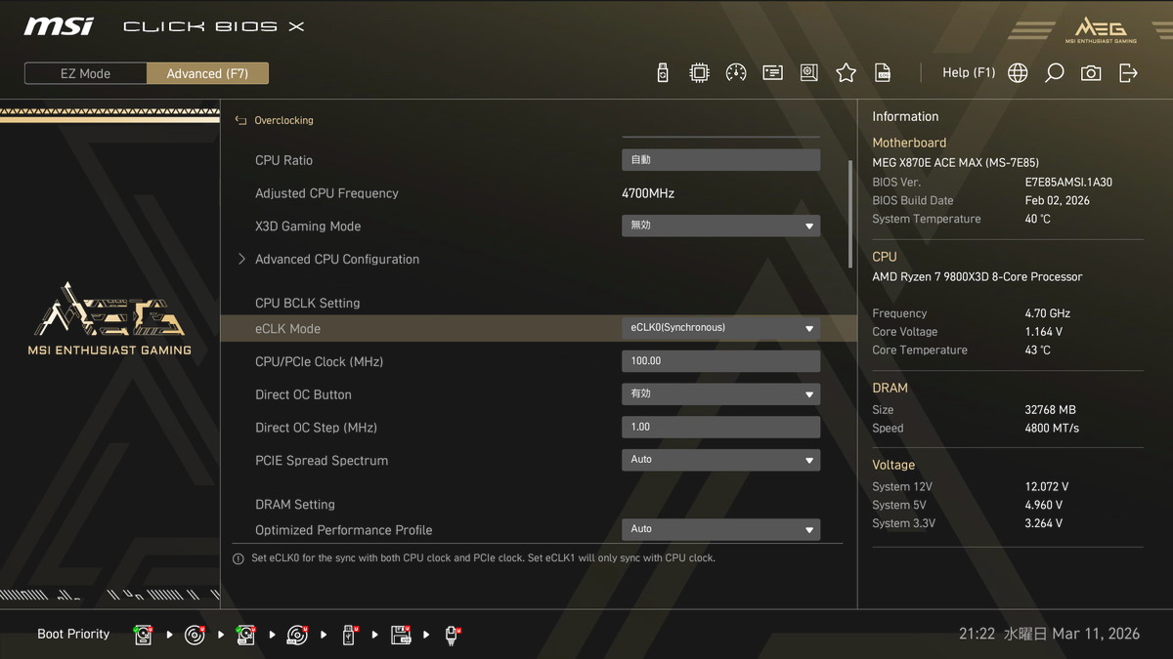Open the Direct OC Button dropdown
The image size is (1173, 659).
click(720, 394)
